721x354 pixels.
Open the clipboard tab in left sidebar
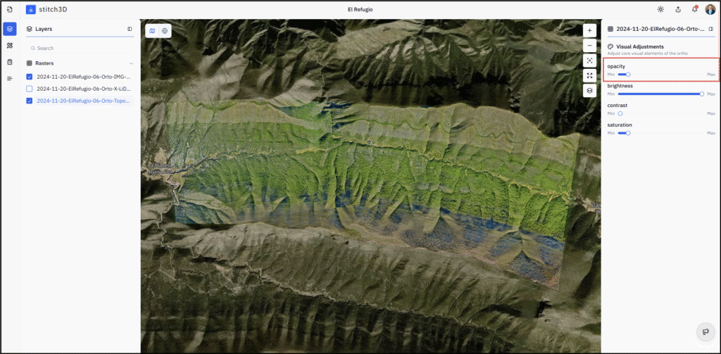[x=10, y=62]
